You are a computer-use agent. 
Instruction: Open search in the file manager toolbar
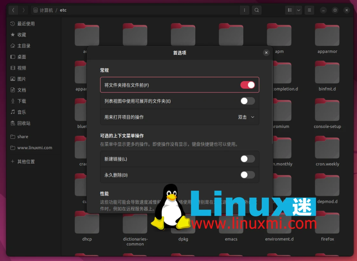[x=257, y=10]
